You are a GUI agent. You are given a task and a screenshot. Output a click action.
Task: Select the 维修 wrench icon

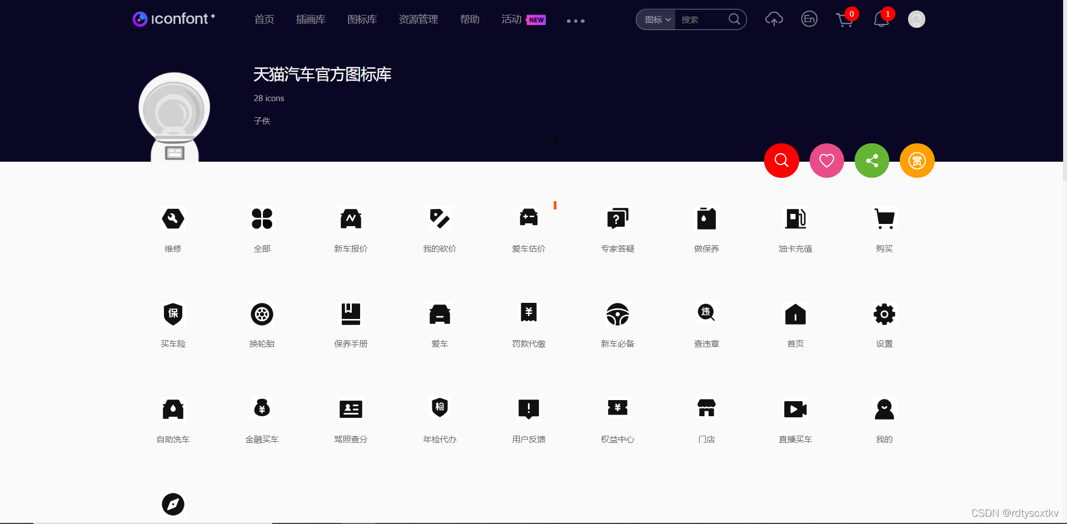[173, 218]
